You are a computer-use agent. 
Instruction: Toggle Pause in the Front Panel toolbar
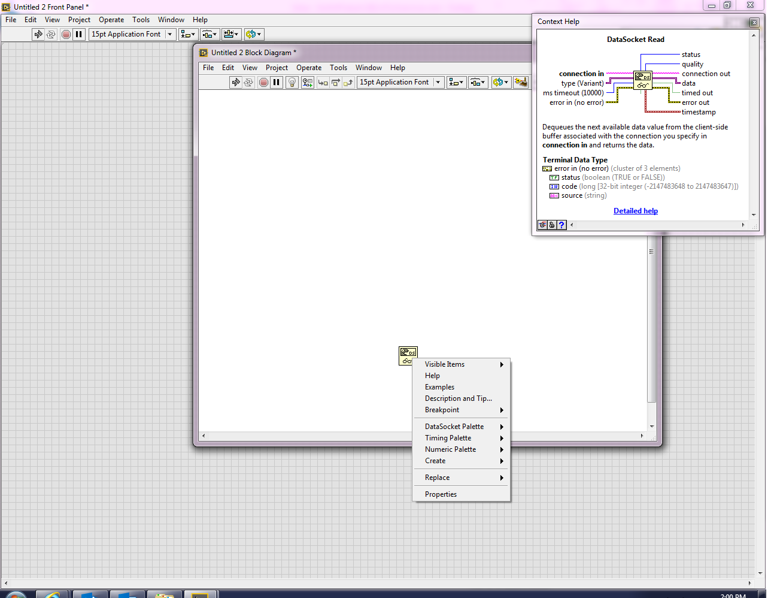pyautogui.click(x=79, y=34)
